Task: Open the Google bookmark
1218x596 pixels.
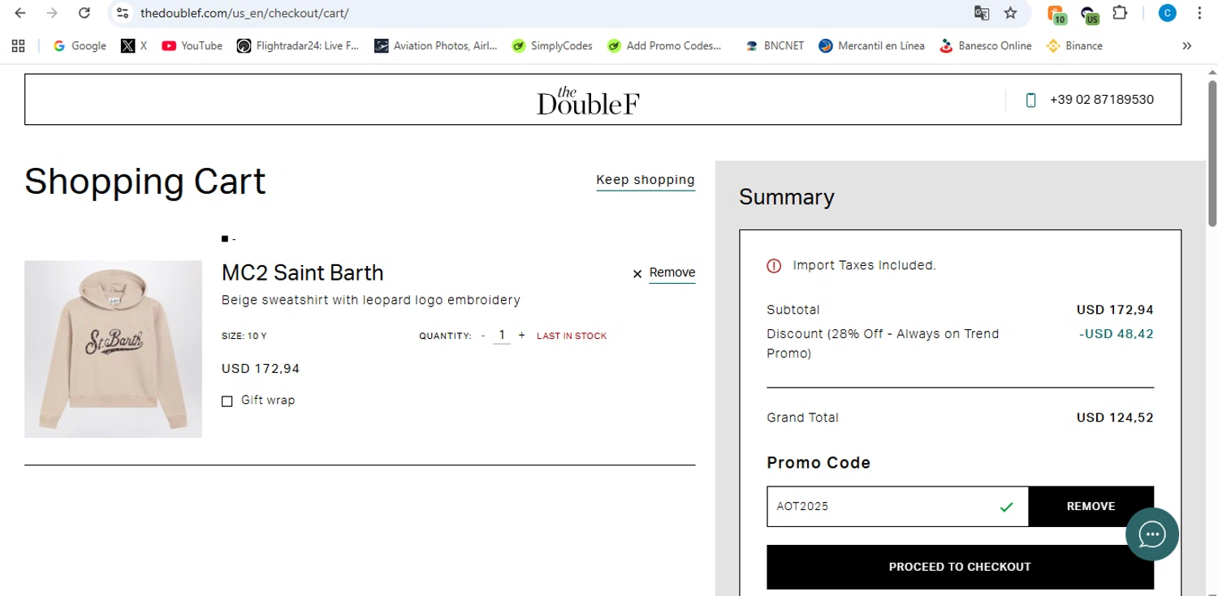Action: pyautogui.click(x=80, y=46)
